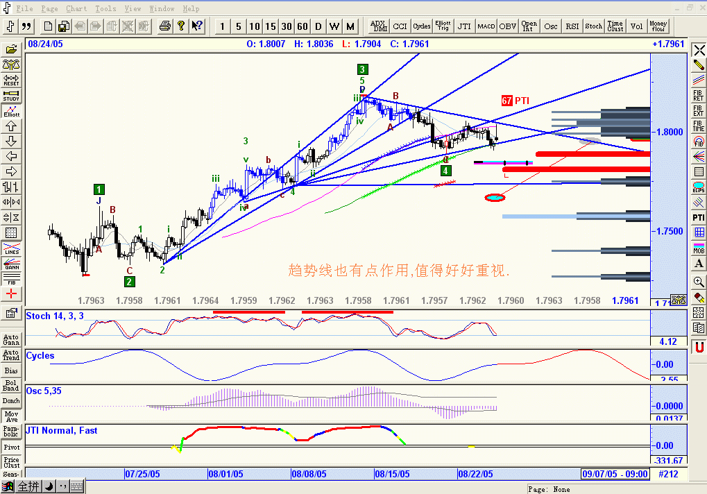707x494 pixels.
Task: Open the Tools menu
Action: [x=105, y=8]
